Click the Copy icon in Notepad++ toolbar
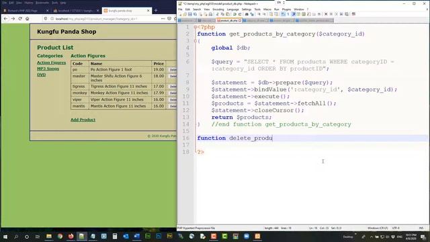The image size is (430, 242). pos(222,14)
